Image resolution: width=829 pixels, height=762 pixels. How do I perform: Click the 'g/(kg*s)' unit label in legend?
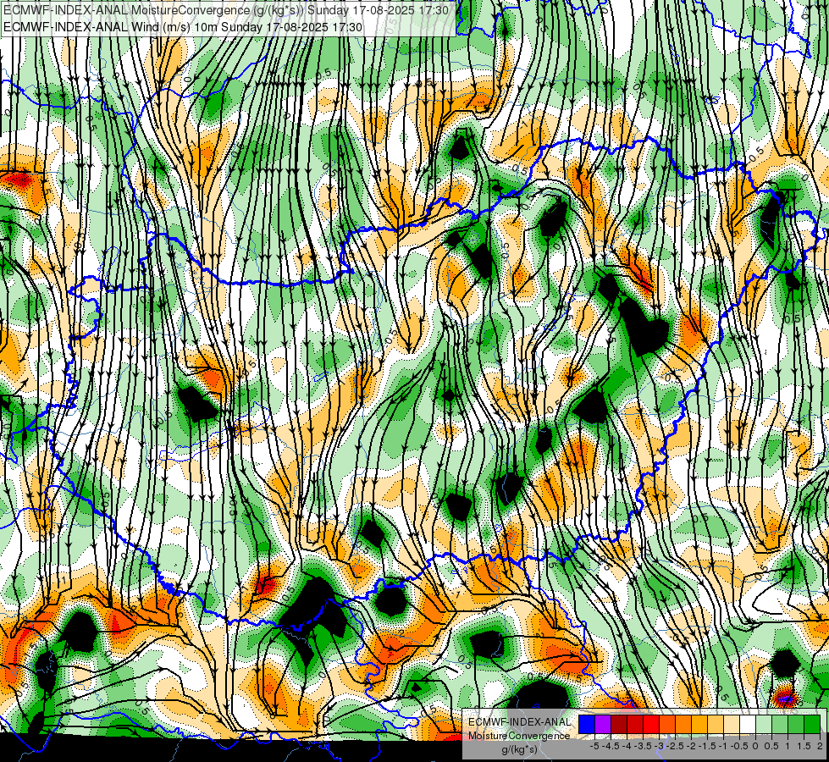(519, 749)
